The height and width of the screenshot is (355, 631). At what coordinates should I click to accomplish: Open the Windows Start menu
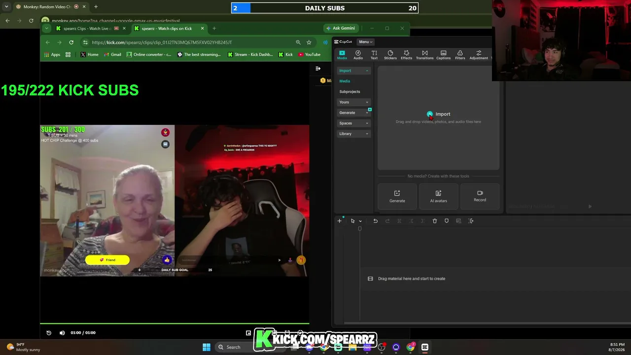point(207,347)
